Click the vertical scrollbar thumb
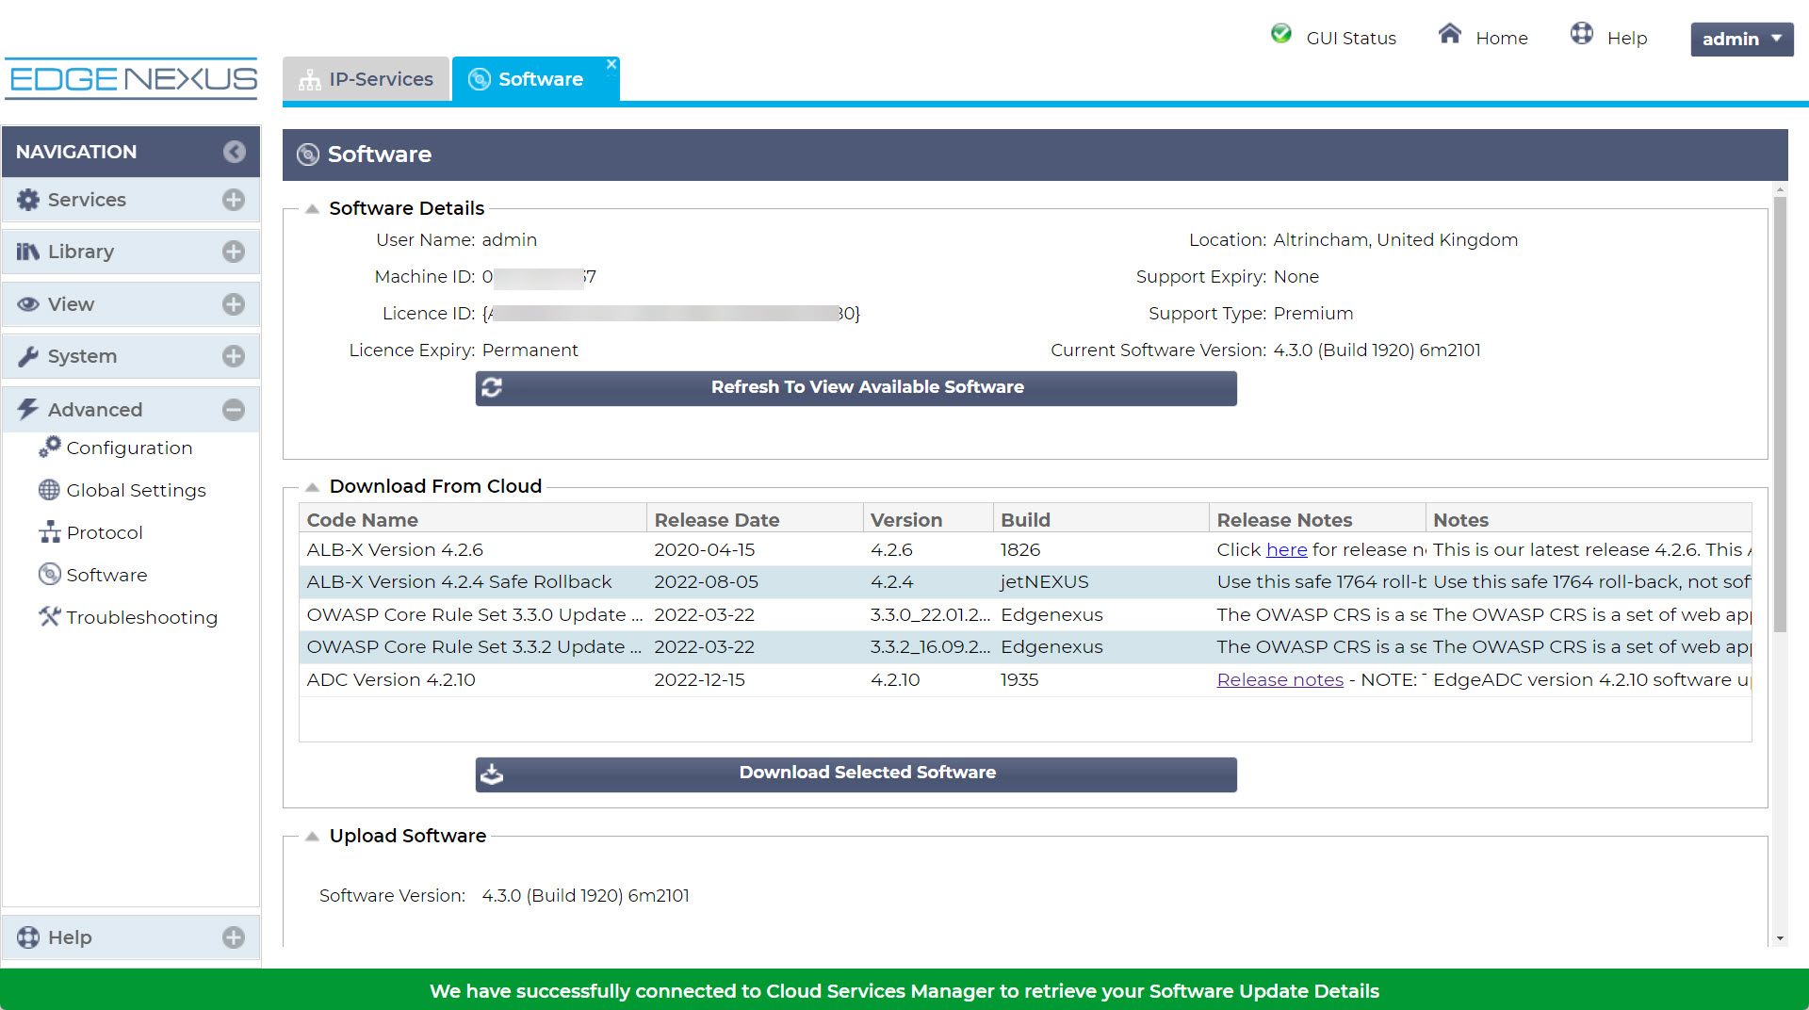1809x1010 pixels. pos(1779,415)
